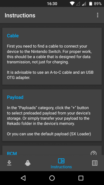This screenshot has width=104, height=185.
Task: Click the Cable section heading
Action: click(x=13, y=36)
